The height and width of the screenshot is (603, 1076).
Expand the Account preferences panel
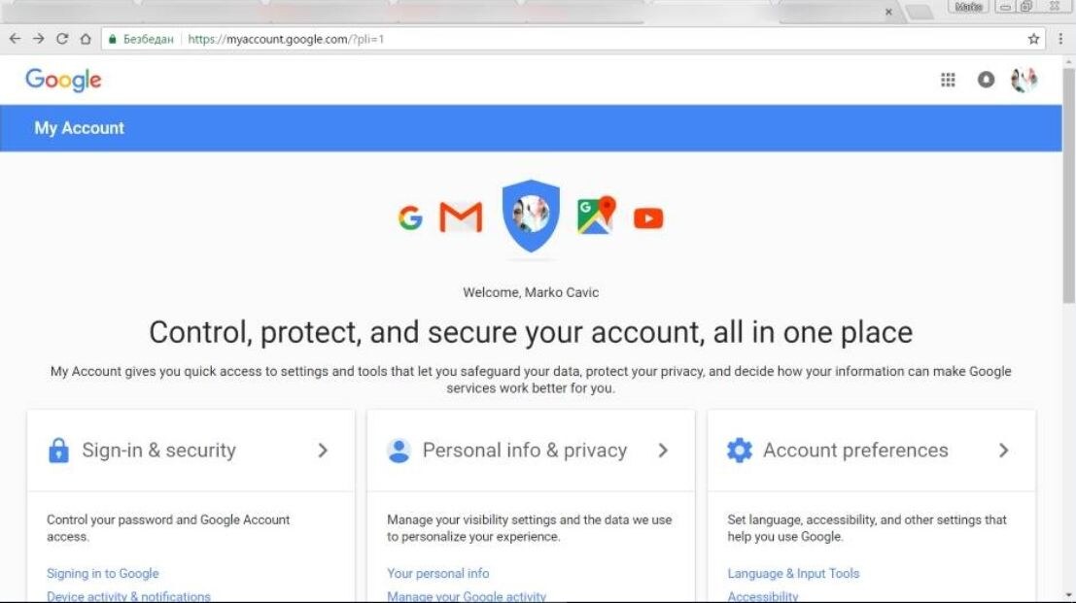click(1004, 451)
